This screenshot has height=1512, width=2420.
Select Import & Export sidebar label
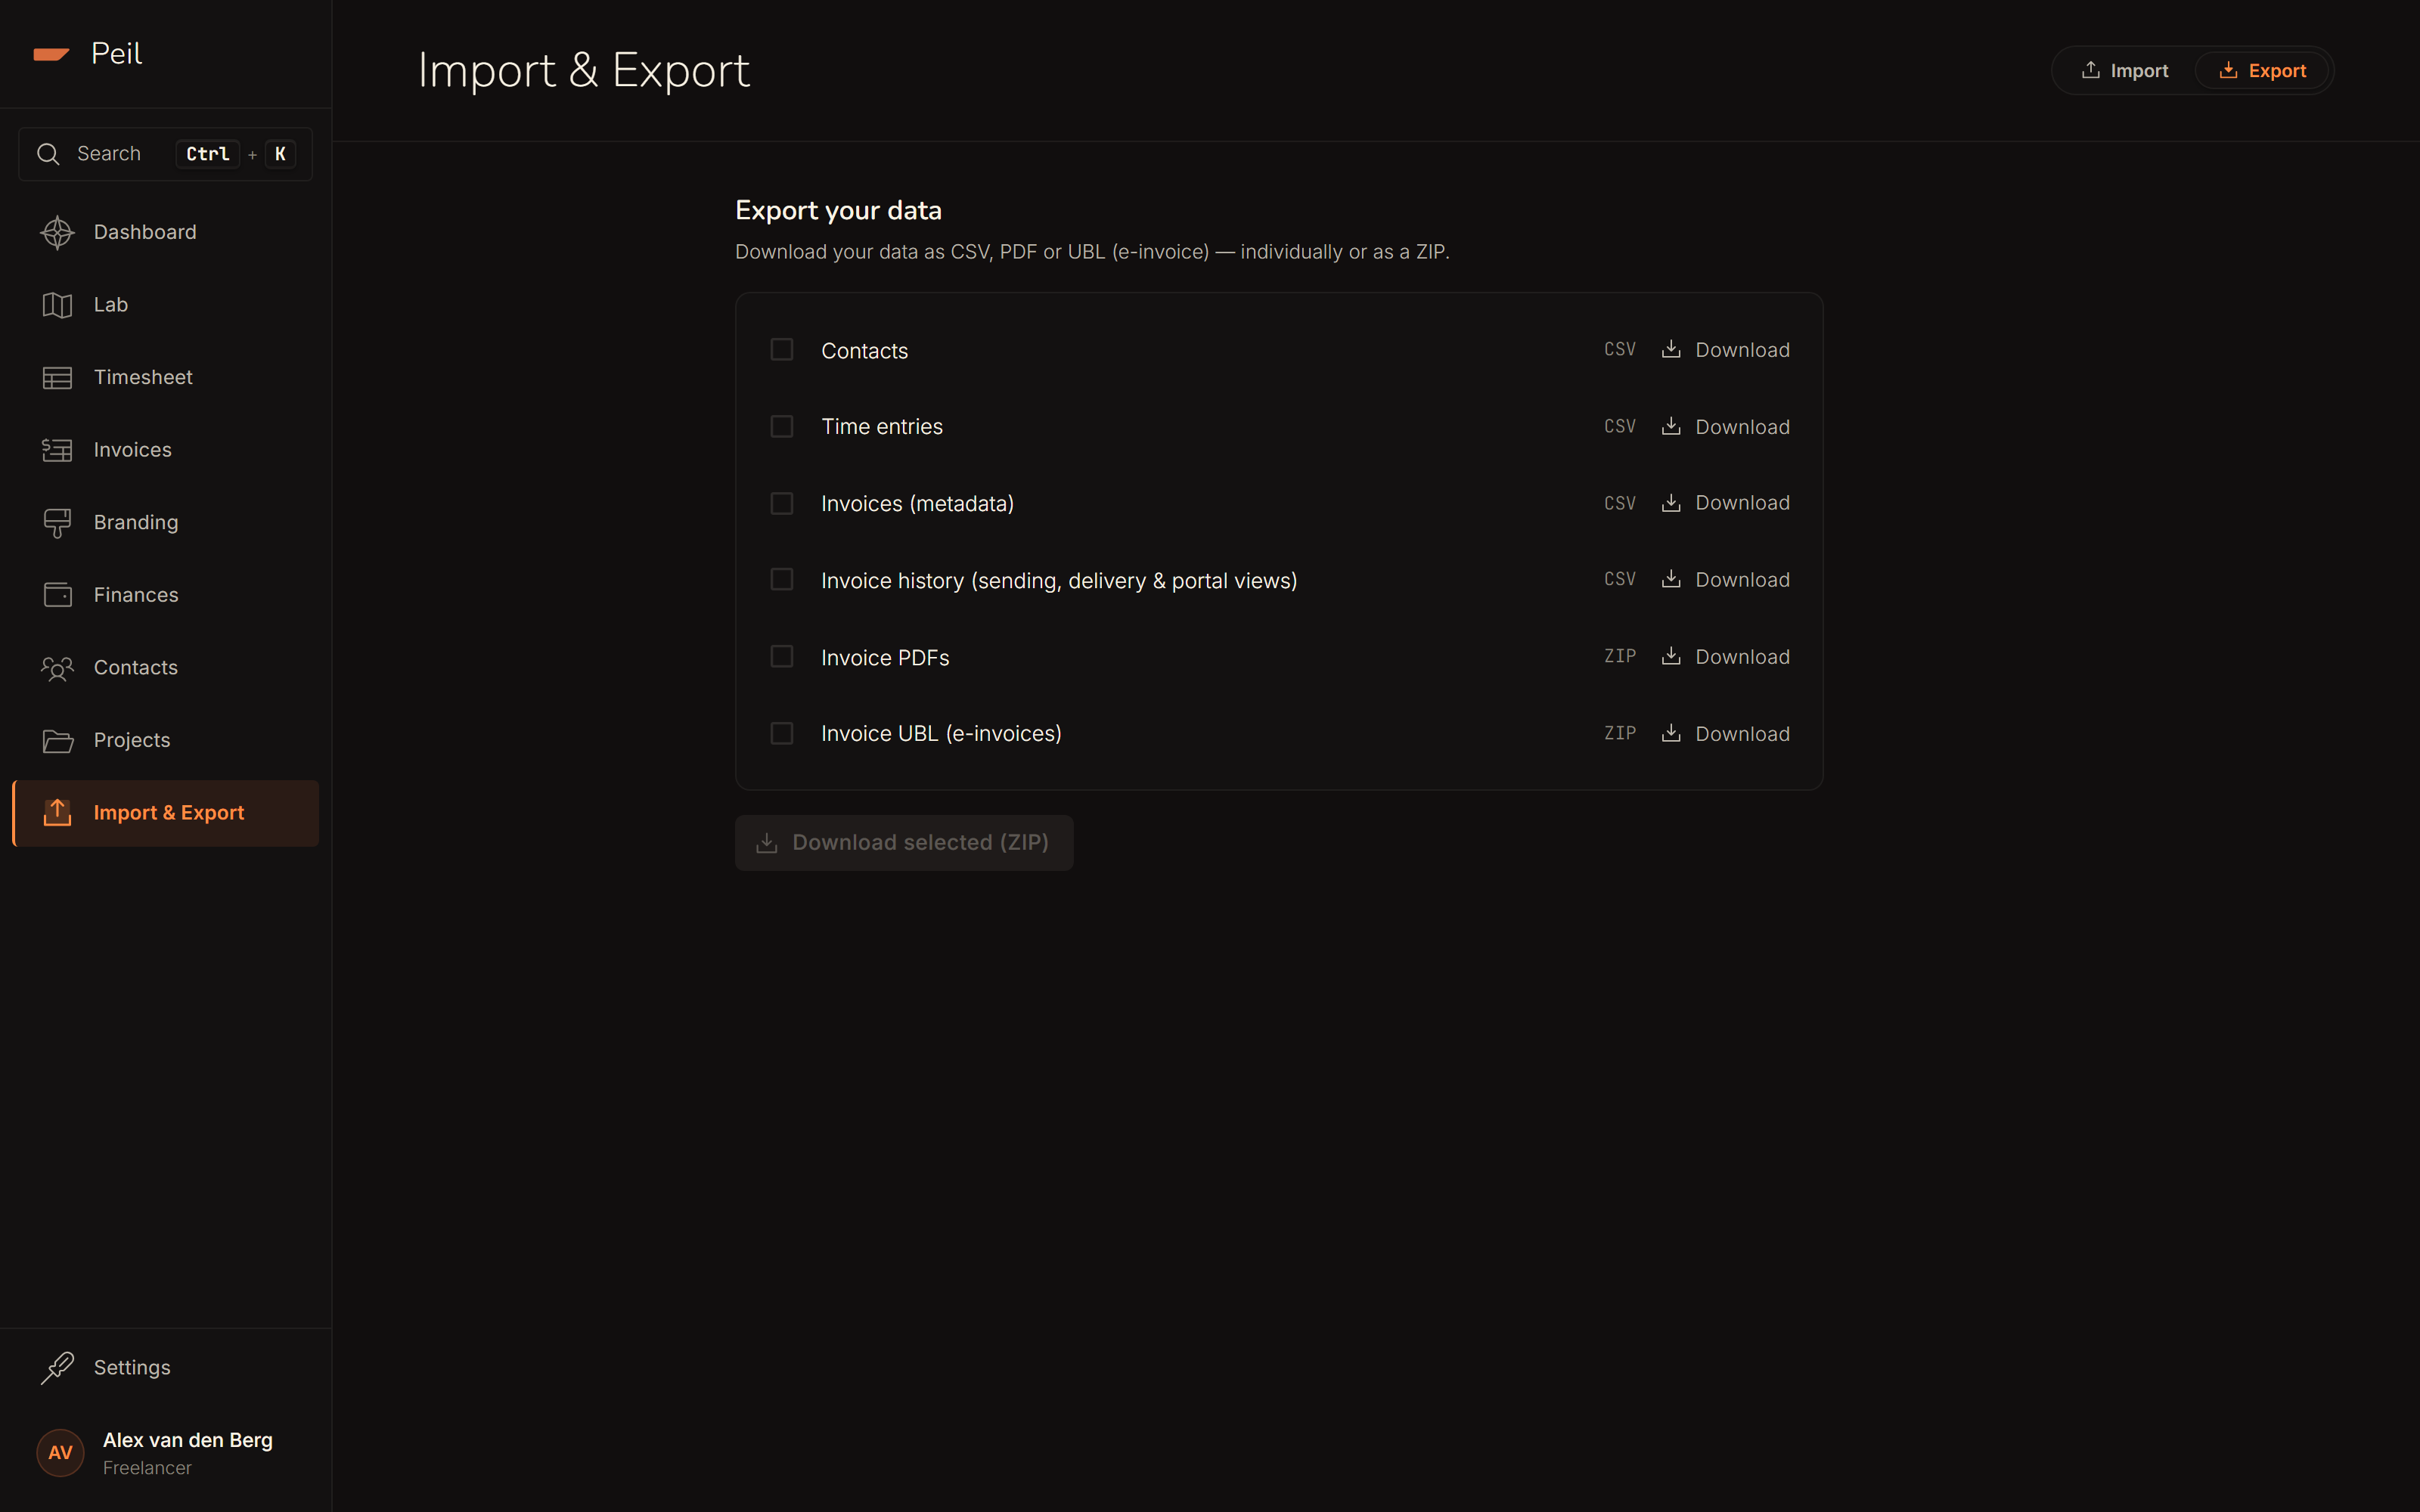168,813
